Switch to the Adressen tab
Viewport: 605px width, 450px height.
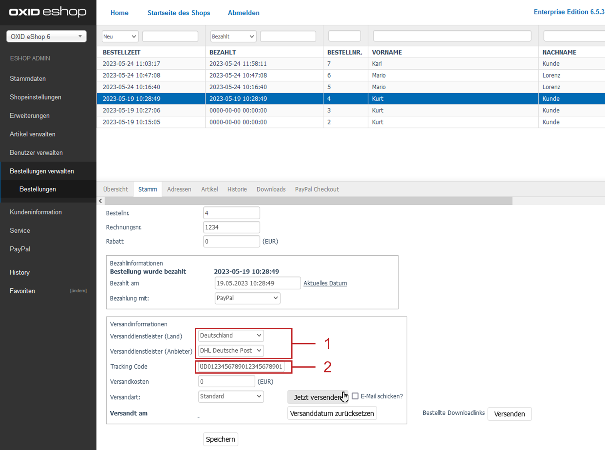[179, 189]
